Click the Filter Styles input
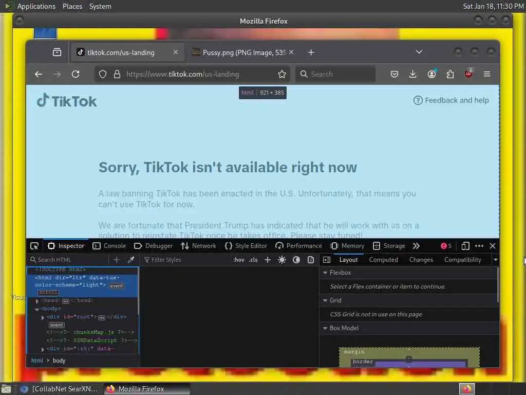526x395 pixels. (186, 260)
